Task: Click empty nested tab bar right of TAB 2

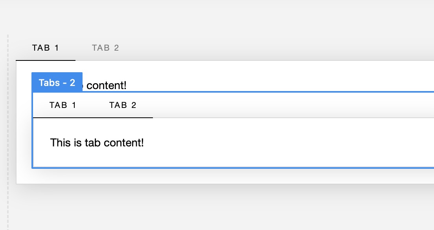Action: click(x=275, y=105)
